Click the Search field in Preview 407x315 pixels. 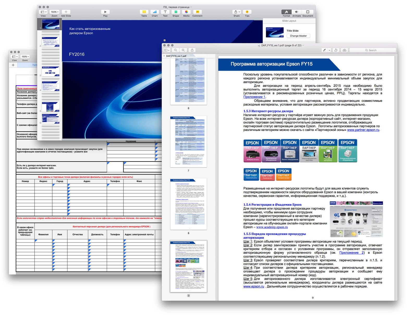[372, 50]
